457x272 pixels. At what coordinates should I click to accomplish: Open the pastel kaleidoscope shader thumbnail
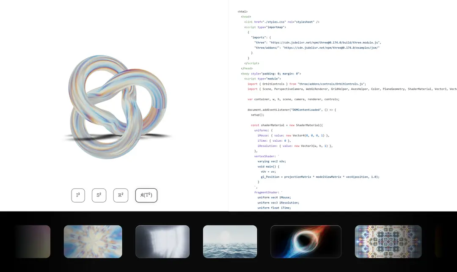tap(93, 242)
